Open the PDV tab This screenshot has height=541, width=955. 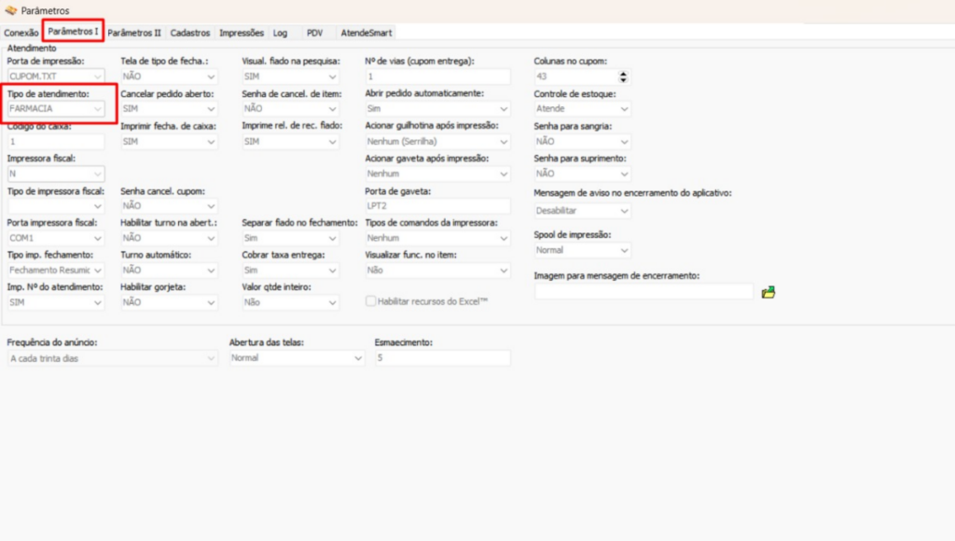[315, 33]
